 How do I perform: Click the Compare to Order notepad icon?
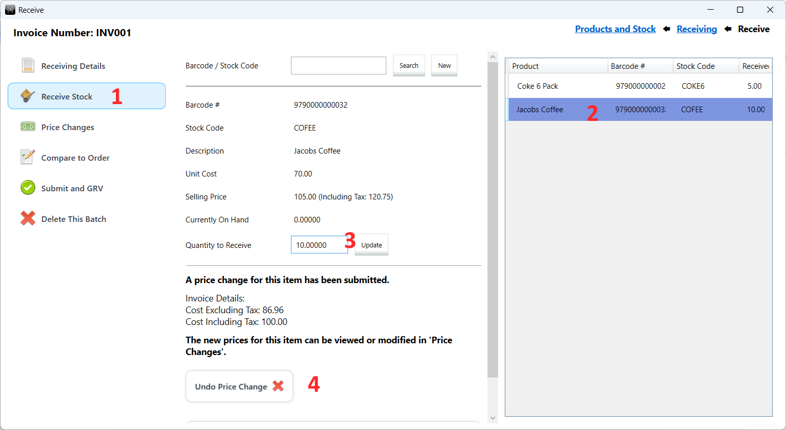pos(28,157)
